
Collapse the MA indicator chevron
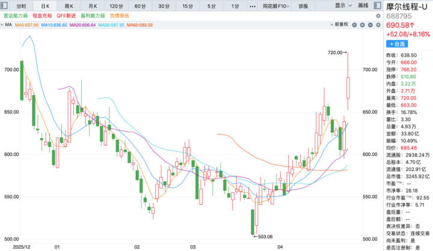click(5, 26)
